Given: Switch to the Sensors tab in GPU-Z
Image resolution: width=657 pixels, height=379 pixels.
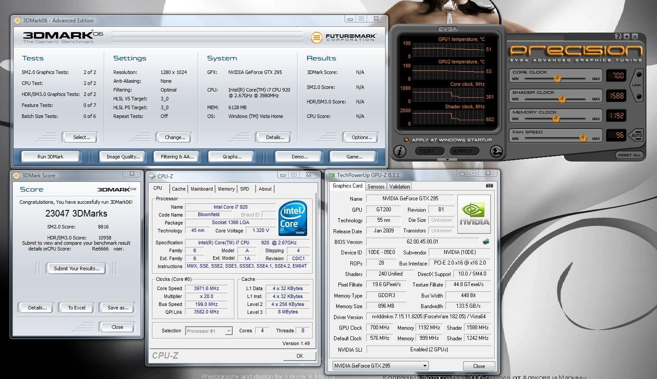Looking at the screenshot, I should point(376,187).
